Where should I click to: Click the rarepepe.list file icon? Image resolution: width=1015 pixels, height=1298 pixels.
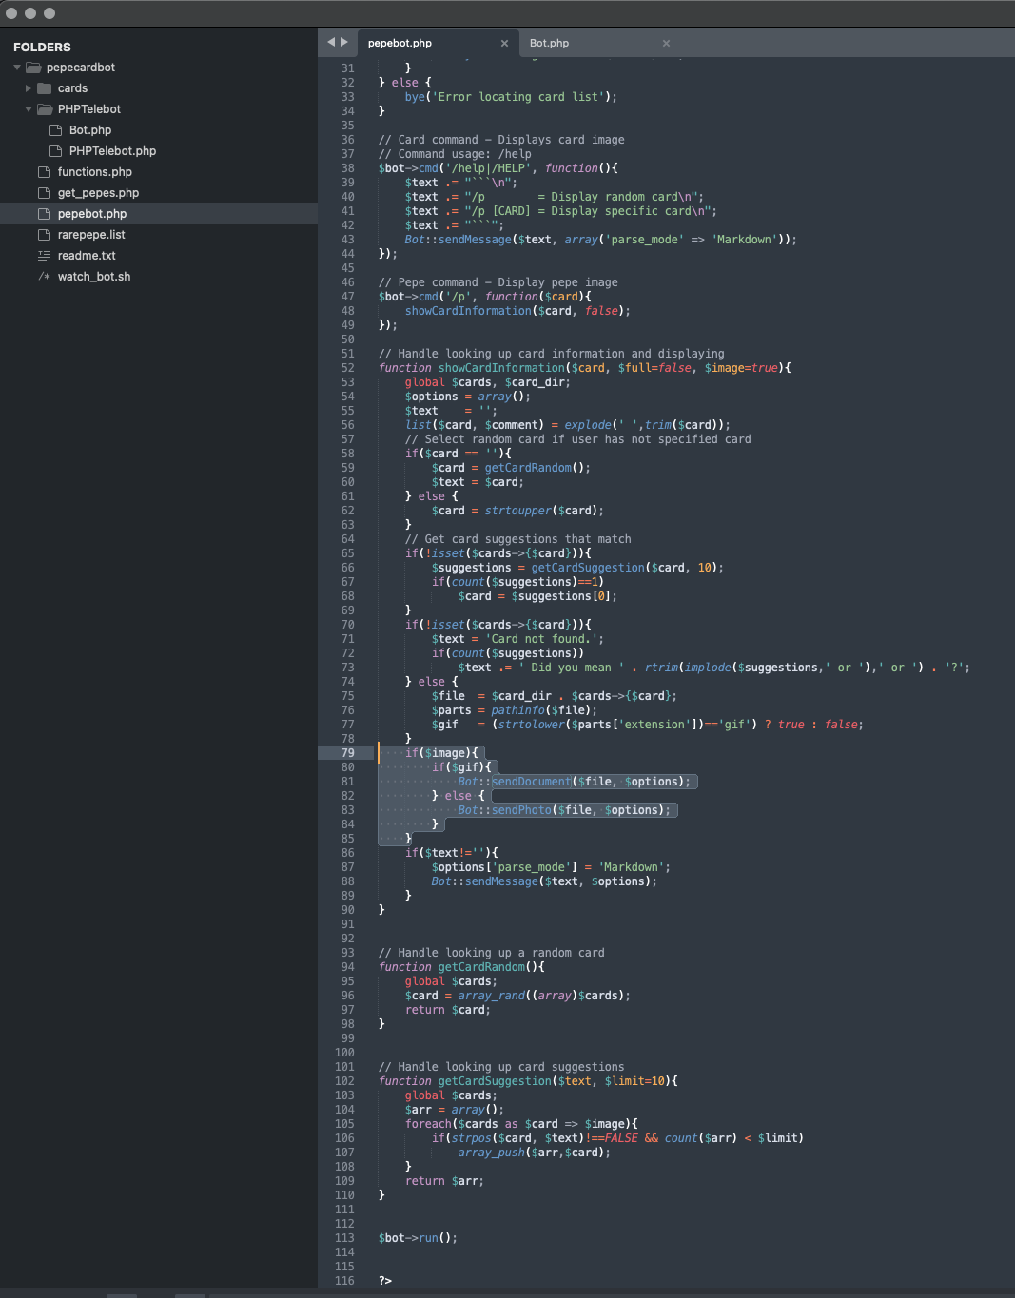click(x=44, y=235)
